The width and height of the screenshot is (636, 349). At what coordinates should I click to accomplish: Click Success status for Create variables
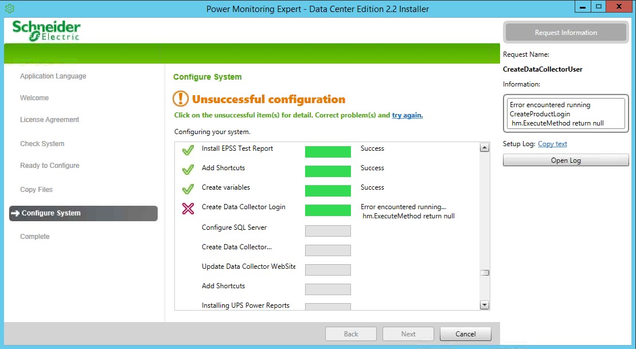click(x=372, y=187)
